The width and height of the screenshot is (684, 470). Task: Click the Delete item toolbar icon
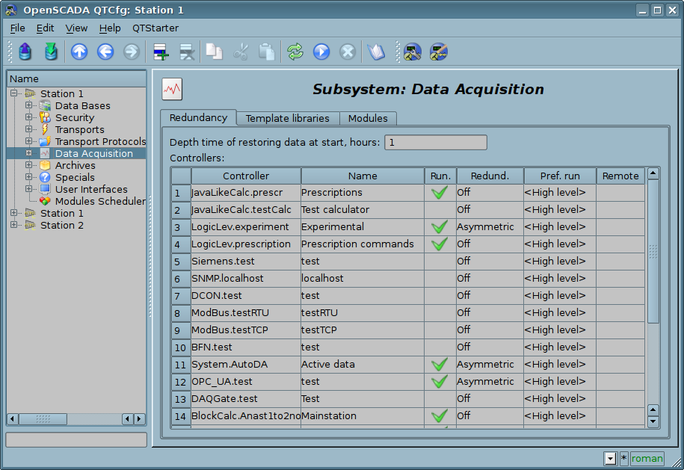[x=187, y=52]
